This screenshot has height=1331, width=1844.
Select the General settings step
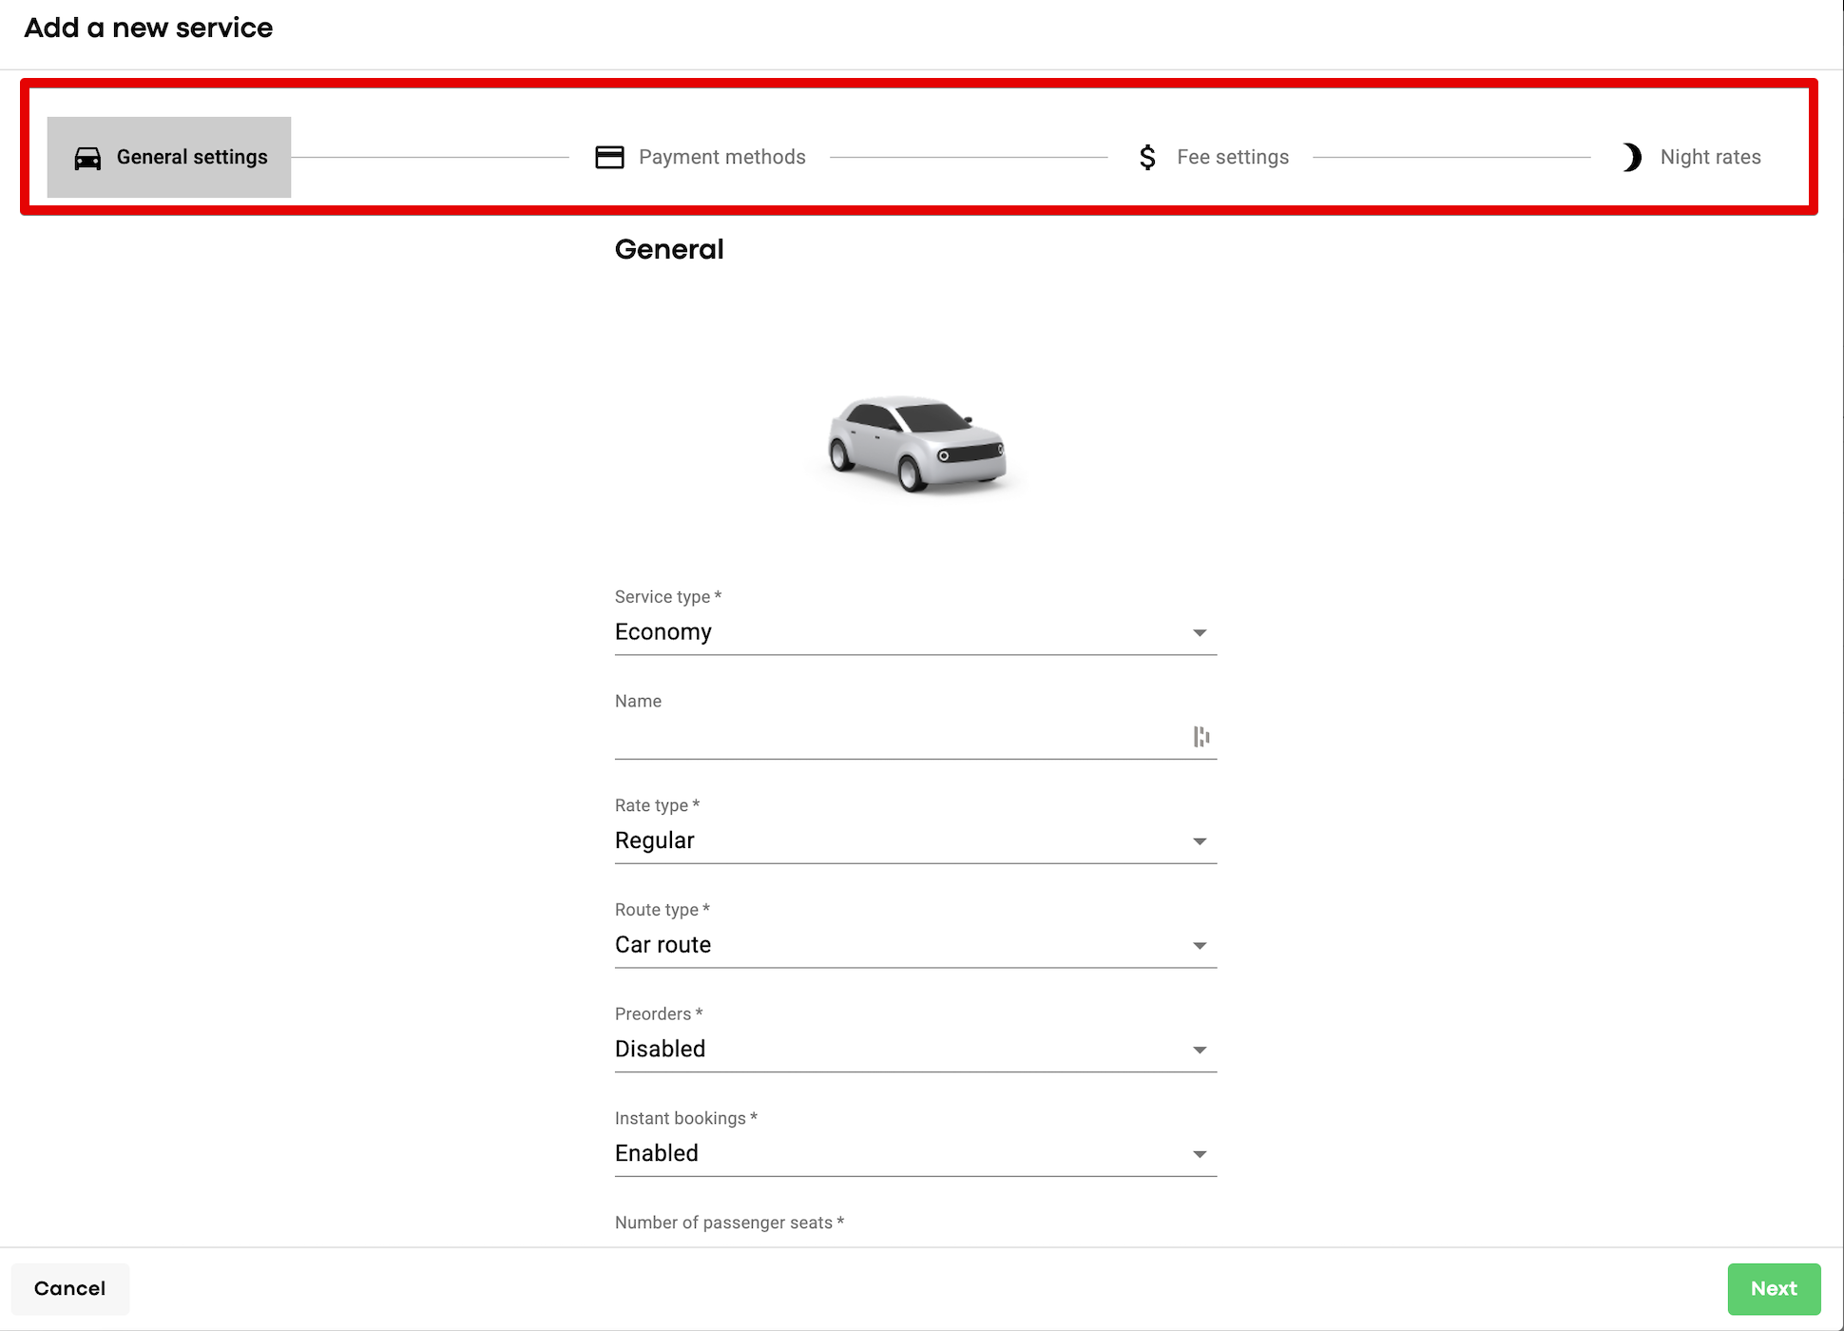(191, 157)
